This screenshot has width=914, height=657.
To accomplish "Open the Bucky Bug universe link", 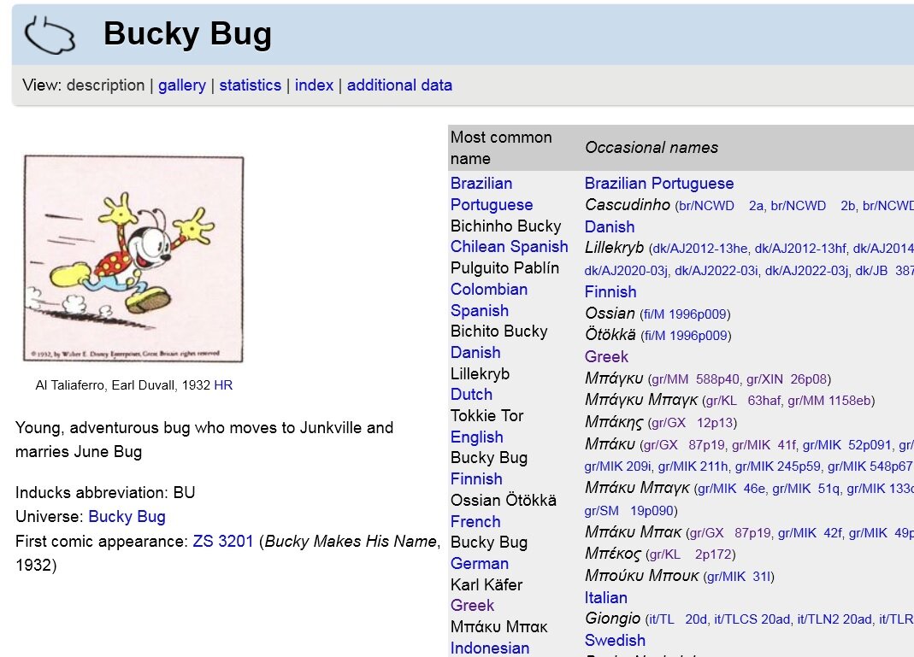I will (x=127, y=517).
